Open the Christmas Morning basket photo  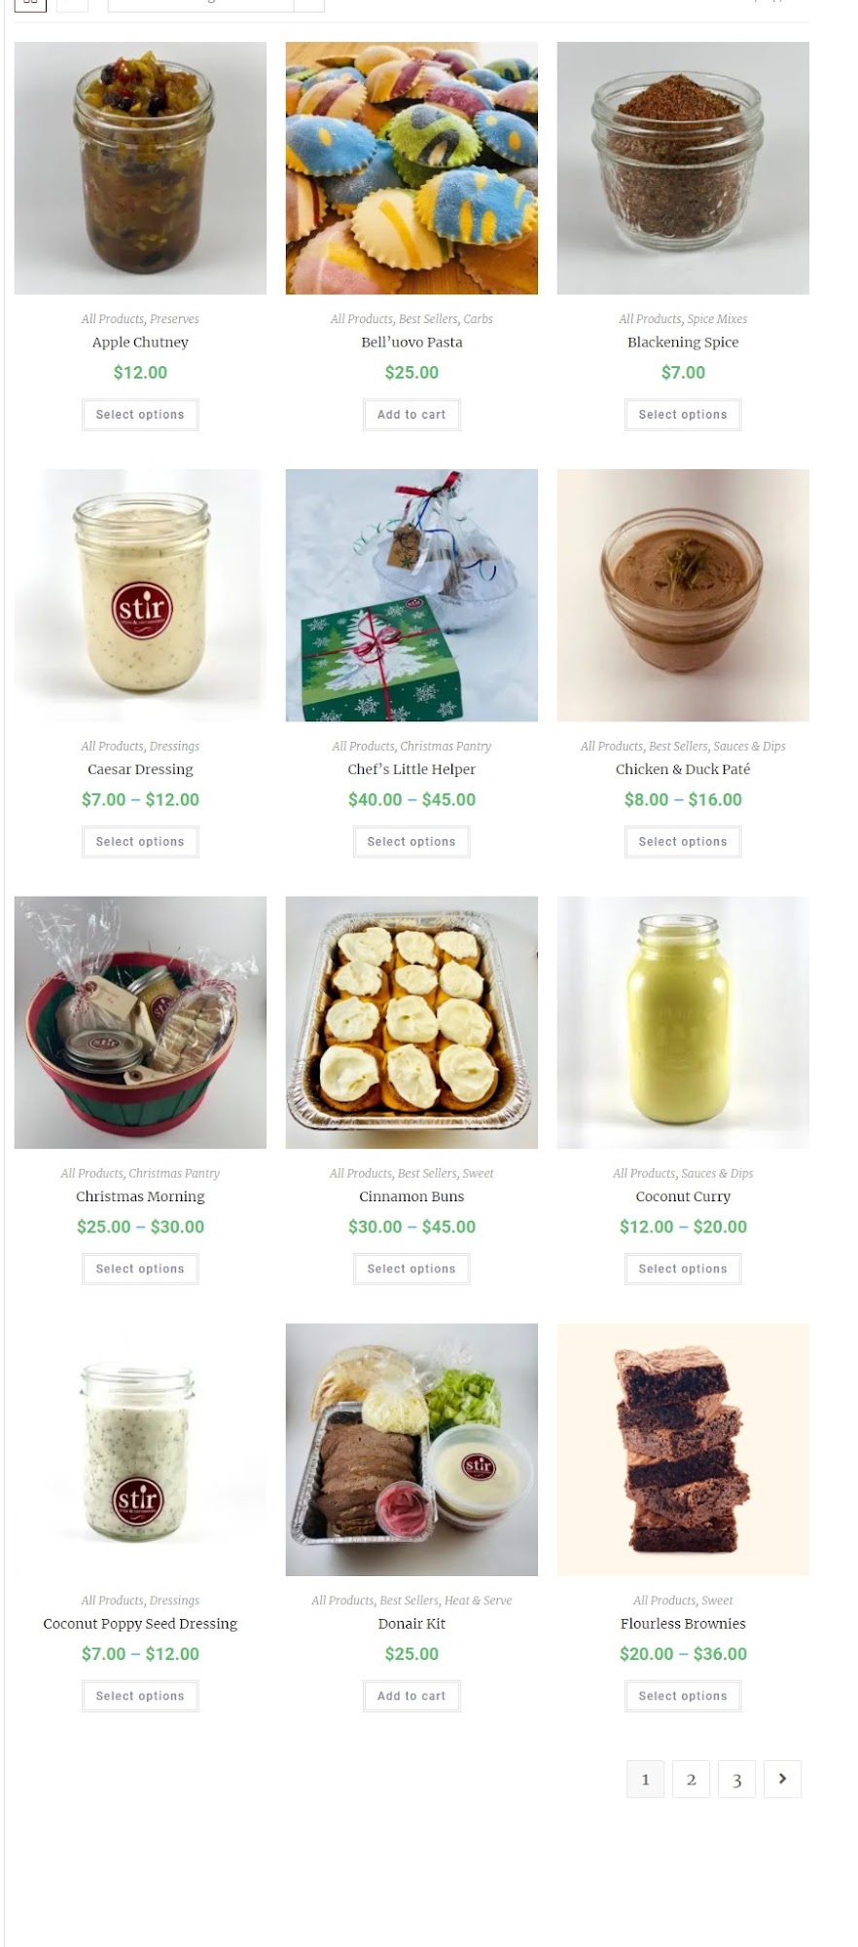coord(140,1022)
